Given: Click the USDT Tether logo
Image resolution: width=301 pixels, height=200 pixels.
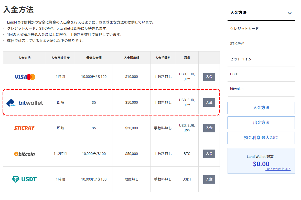Looking at the screenshot, I should (x=24, y=179).
